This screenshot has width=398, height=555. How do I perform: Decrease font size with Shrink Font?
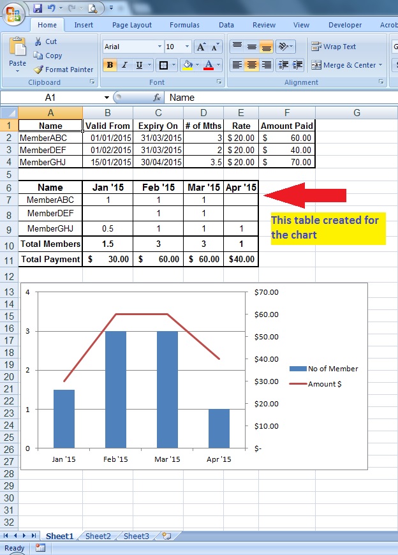215,47
